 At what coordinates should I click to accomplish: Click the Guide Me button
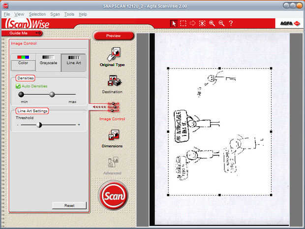pyautogui.click(x=22, y=33)
